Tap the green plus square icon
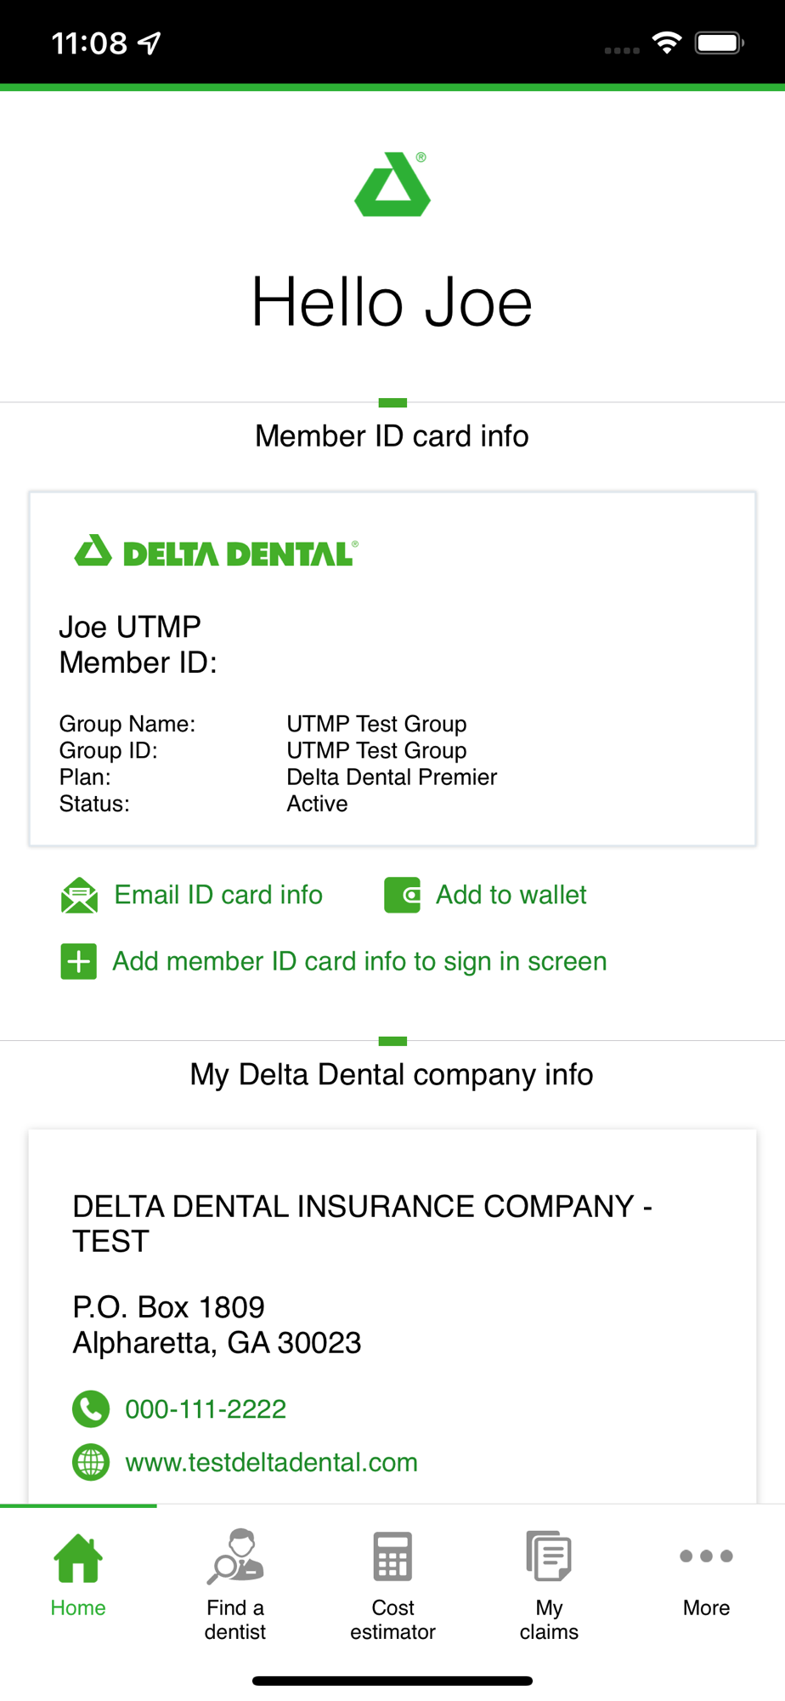785x1701 pixels. coord(78,962)
